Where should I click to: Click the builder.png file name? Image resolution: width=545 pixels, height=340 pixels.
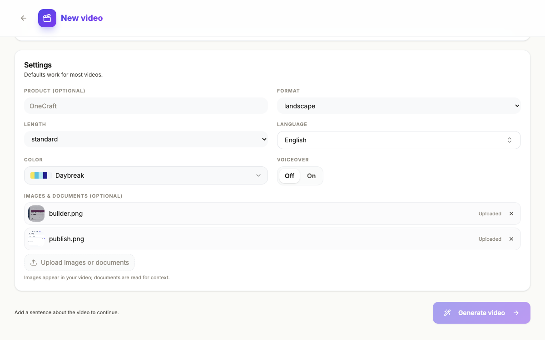(x=66, y=214)
